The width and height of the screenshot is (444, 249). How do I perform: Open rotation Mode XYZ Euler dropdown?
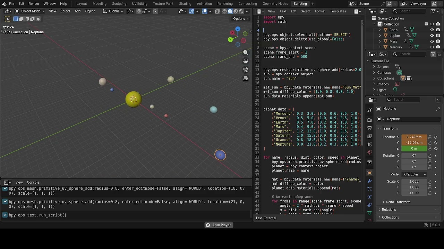415,174
